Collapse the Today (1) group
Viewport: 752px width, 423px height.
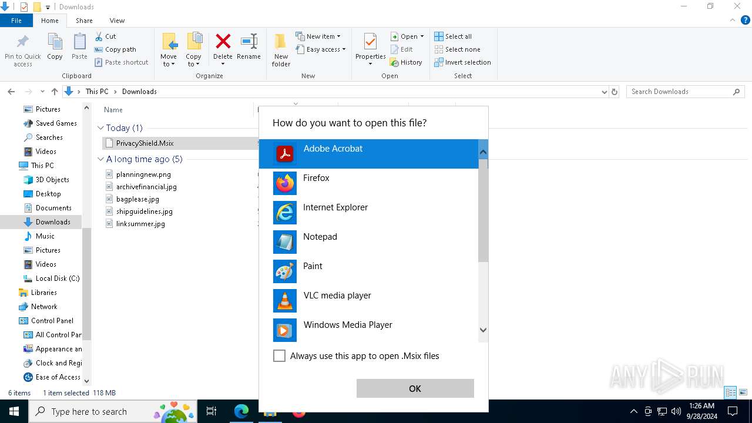click(100, 128)
